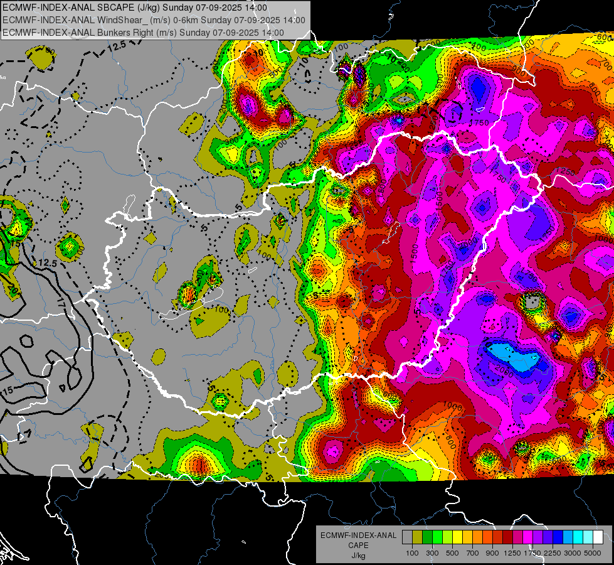Screen dimensions: 614x565
Task: Select the pink swatch right of 1250 tick
Action: pos(517,537)
